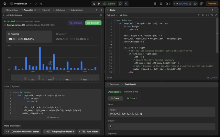
Task: Submit the solution
Action: [x=109, y=4]
